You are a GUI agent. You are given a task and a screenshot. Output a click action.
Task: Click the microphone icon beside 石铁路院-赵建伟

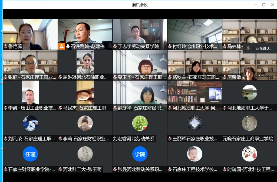(x=68, y=46)
